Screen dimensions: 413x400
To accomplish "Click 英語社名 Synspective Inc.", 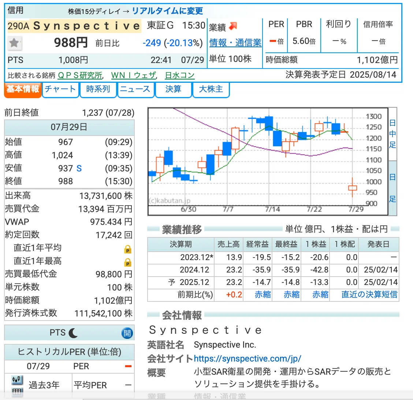I will 225,345.
